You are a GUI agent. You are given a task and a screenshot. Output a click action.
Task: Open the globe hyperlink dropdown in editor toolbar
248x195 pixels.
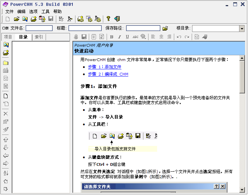[x=143, y=37]
